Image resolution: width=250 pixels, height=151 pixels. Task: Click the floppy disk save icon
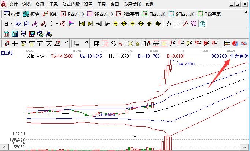tap(32, 34)
